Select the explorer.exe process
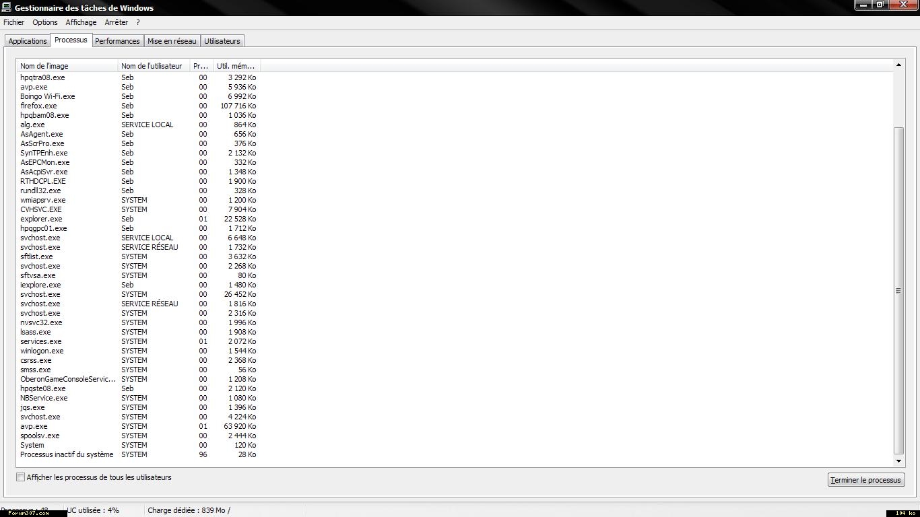Viewport: 920px width, 517px height. pos(41,219)
